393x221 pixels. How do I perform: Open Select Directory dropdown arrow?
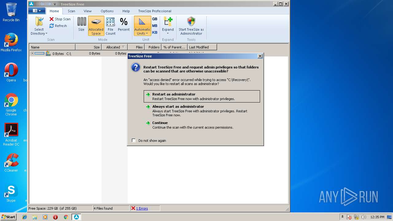click(x=46, y=34)
